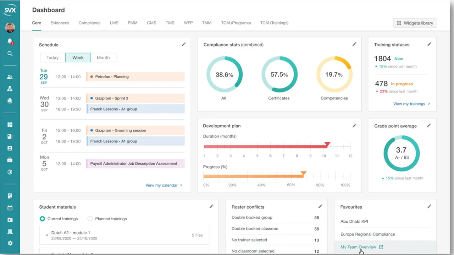Collapse the Dutch A2 - module 1 entry
The width and height of the screenshot is (454, 255).
[47, 235]
